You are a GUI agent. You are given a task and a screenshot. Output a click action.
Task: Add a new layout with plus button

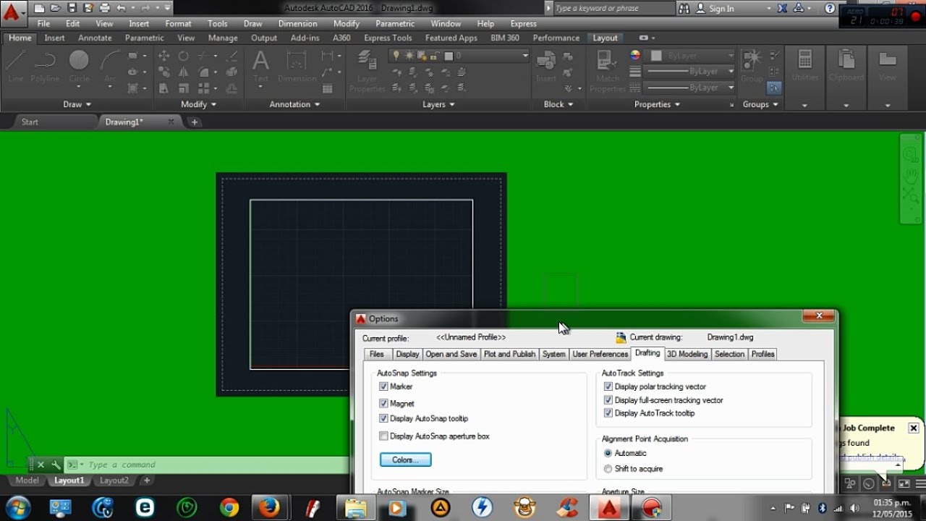point(147,480)
